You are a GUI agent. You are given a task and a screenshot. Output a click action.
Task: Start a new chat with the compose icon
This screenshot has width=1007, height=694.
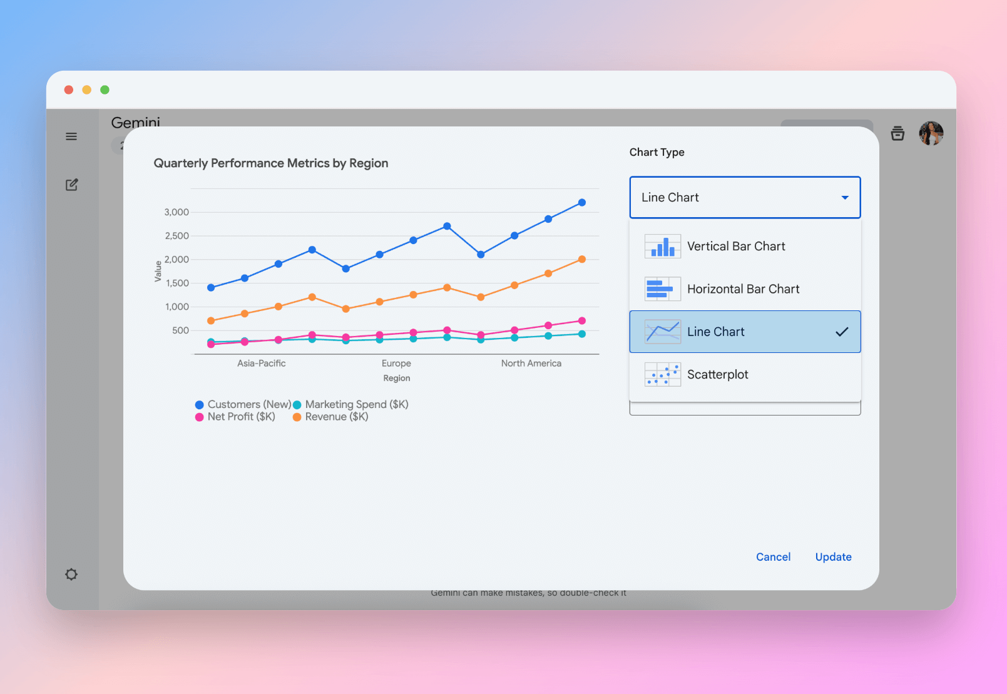tap(71, 185)
